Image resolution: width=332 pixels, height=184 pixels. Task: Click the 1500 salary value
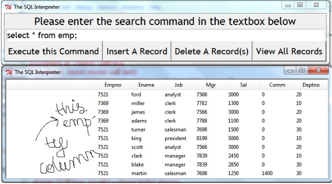click(233, 129)
